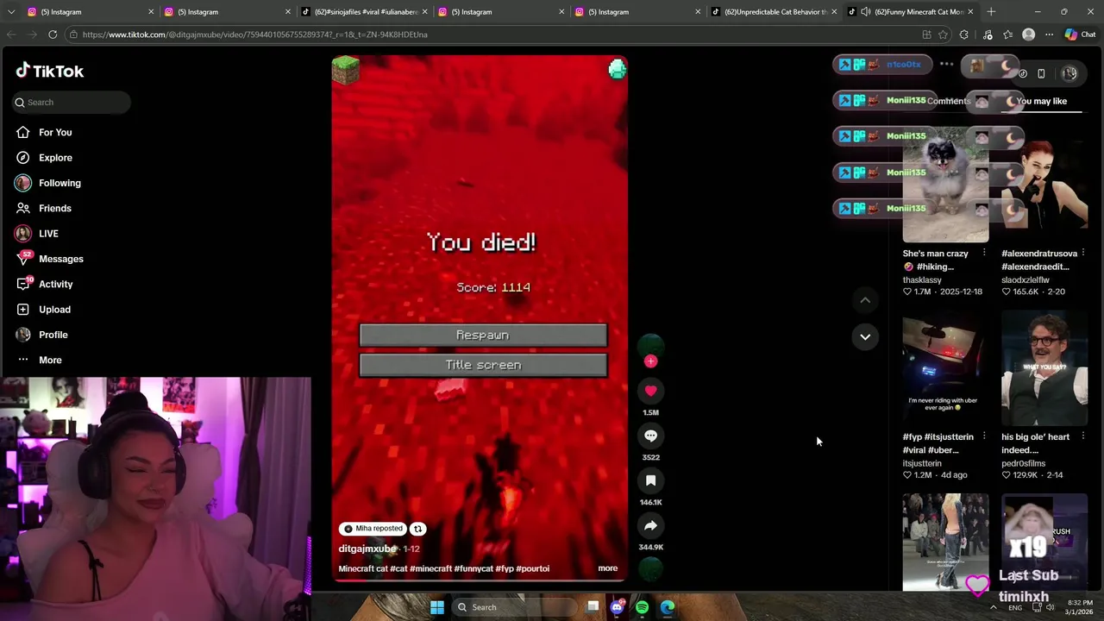
Task: Click the repost icon next to Miha reposted
Action: tap(417, 529)
